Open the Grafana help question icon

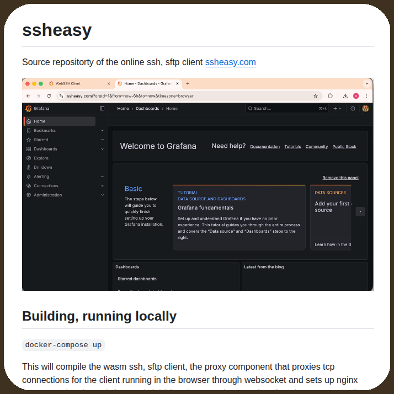pyautogui.click(x=353, y=109)
